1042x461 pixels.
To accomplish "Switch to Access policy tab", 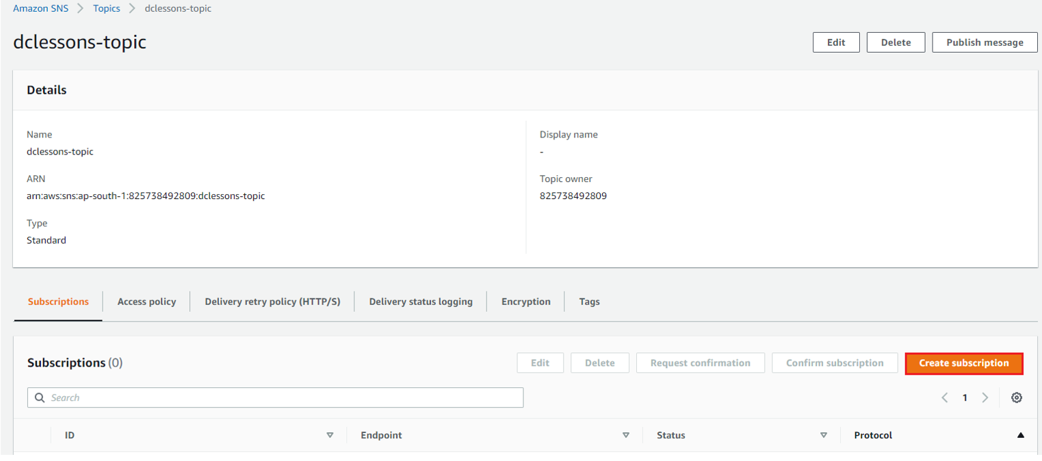I will tap(146, 302).
